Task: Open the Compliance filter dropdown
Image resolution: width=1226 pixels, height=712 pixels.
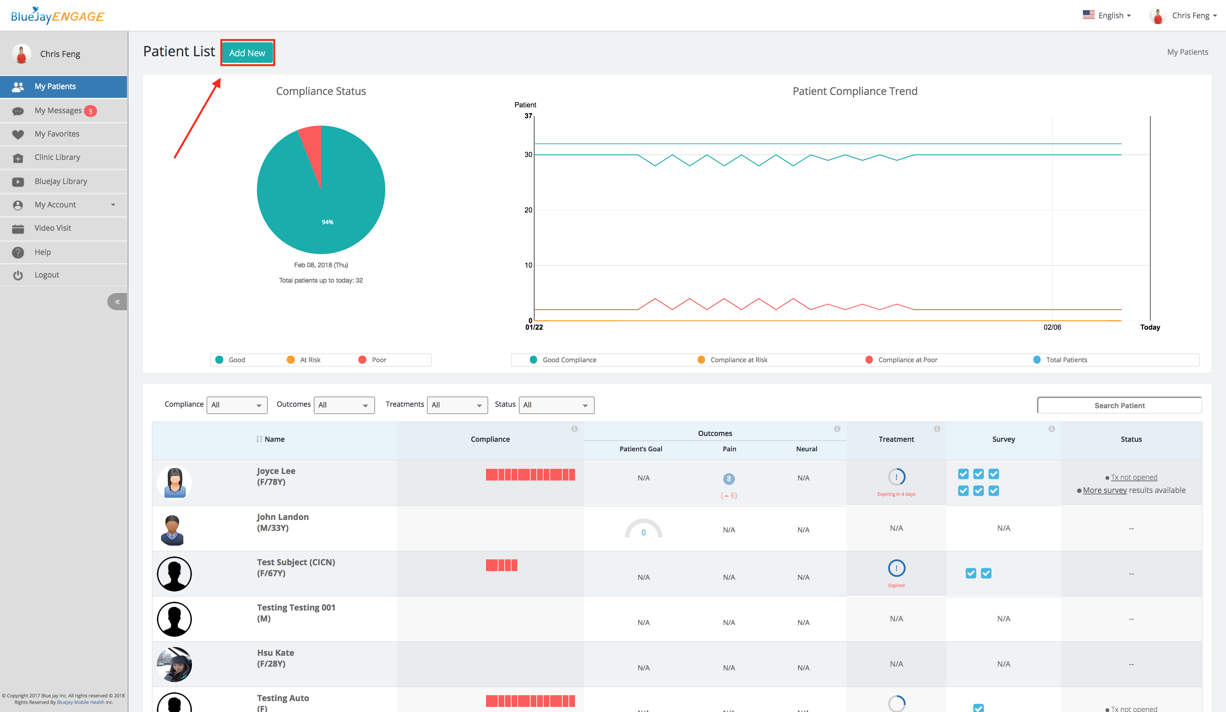Action: [x=237, y=405]
